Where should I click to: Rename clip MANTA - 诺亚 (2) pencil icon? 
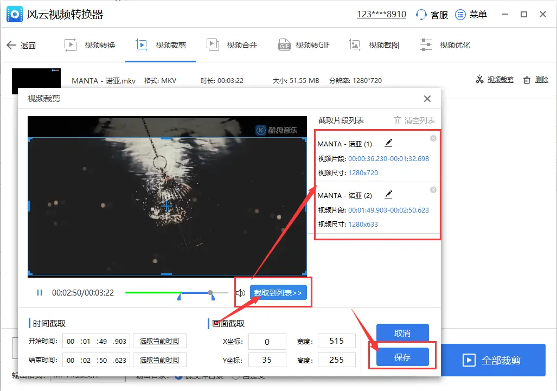(x=389, y=194)
